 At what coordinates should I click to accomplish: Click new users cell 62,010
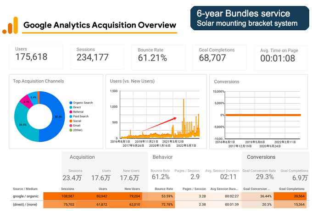coord(135,205)
